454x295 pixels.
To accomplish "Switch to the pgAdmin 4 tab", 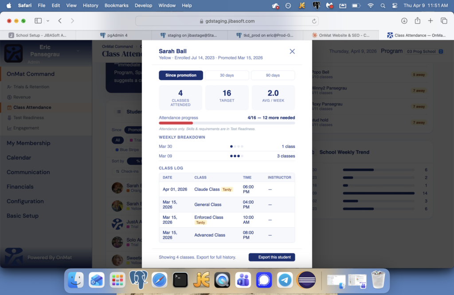I will (113, 35).
